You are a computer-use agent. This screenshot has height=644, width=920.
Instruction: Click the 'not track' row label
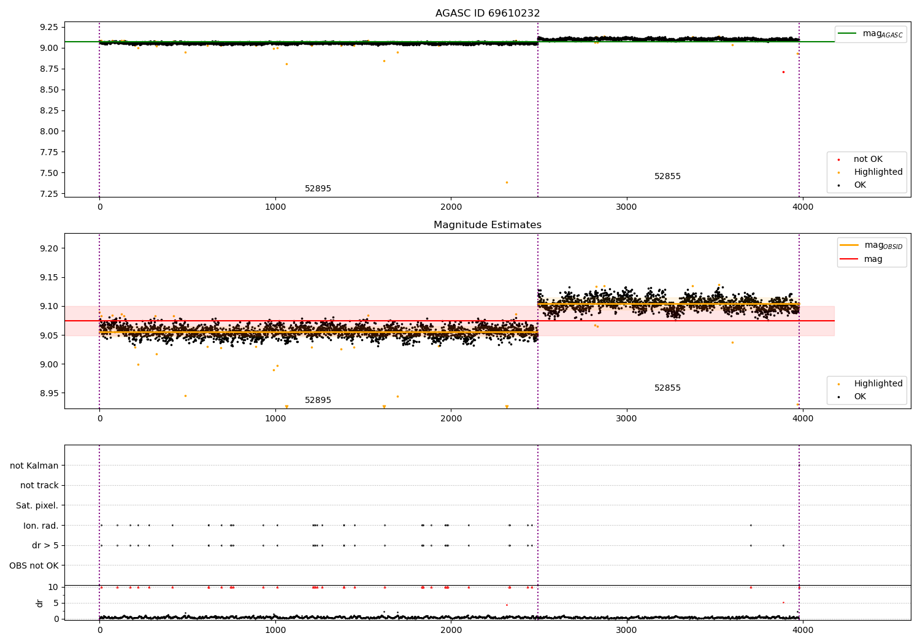(x=39, y=486)
